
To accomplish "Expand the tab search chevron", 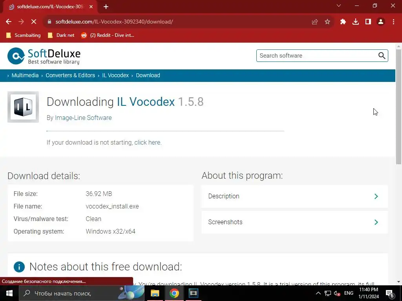I will (339, 5).
